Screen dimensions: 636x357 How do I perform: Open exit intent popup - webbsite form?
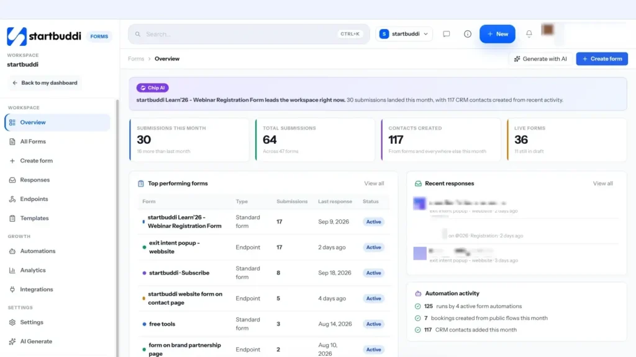coord(263,247)
